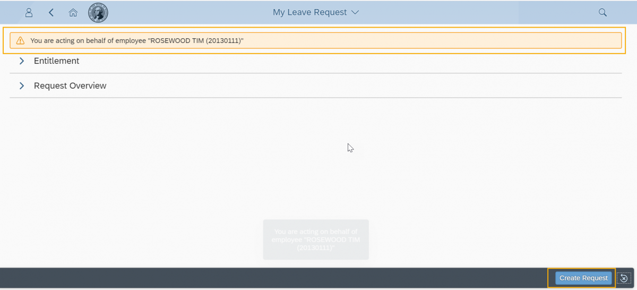Open search with the magnifier icon
Screen dimensions: 637x290
point(602,12)
